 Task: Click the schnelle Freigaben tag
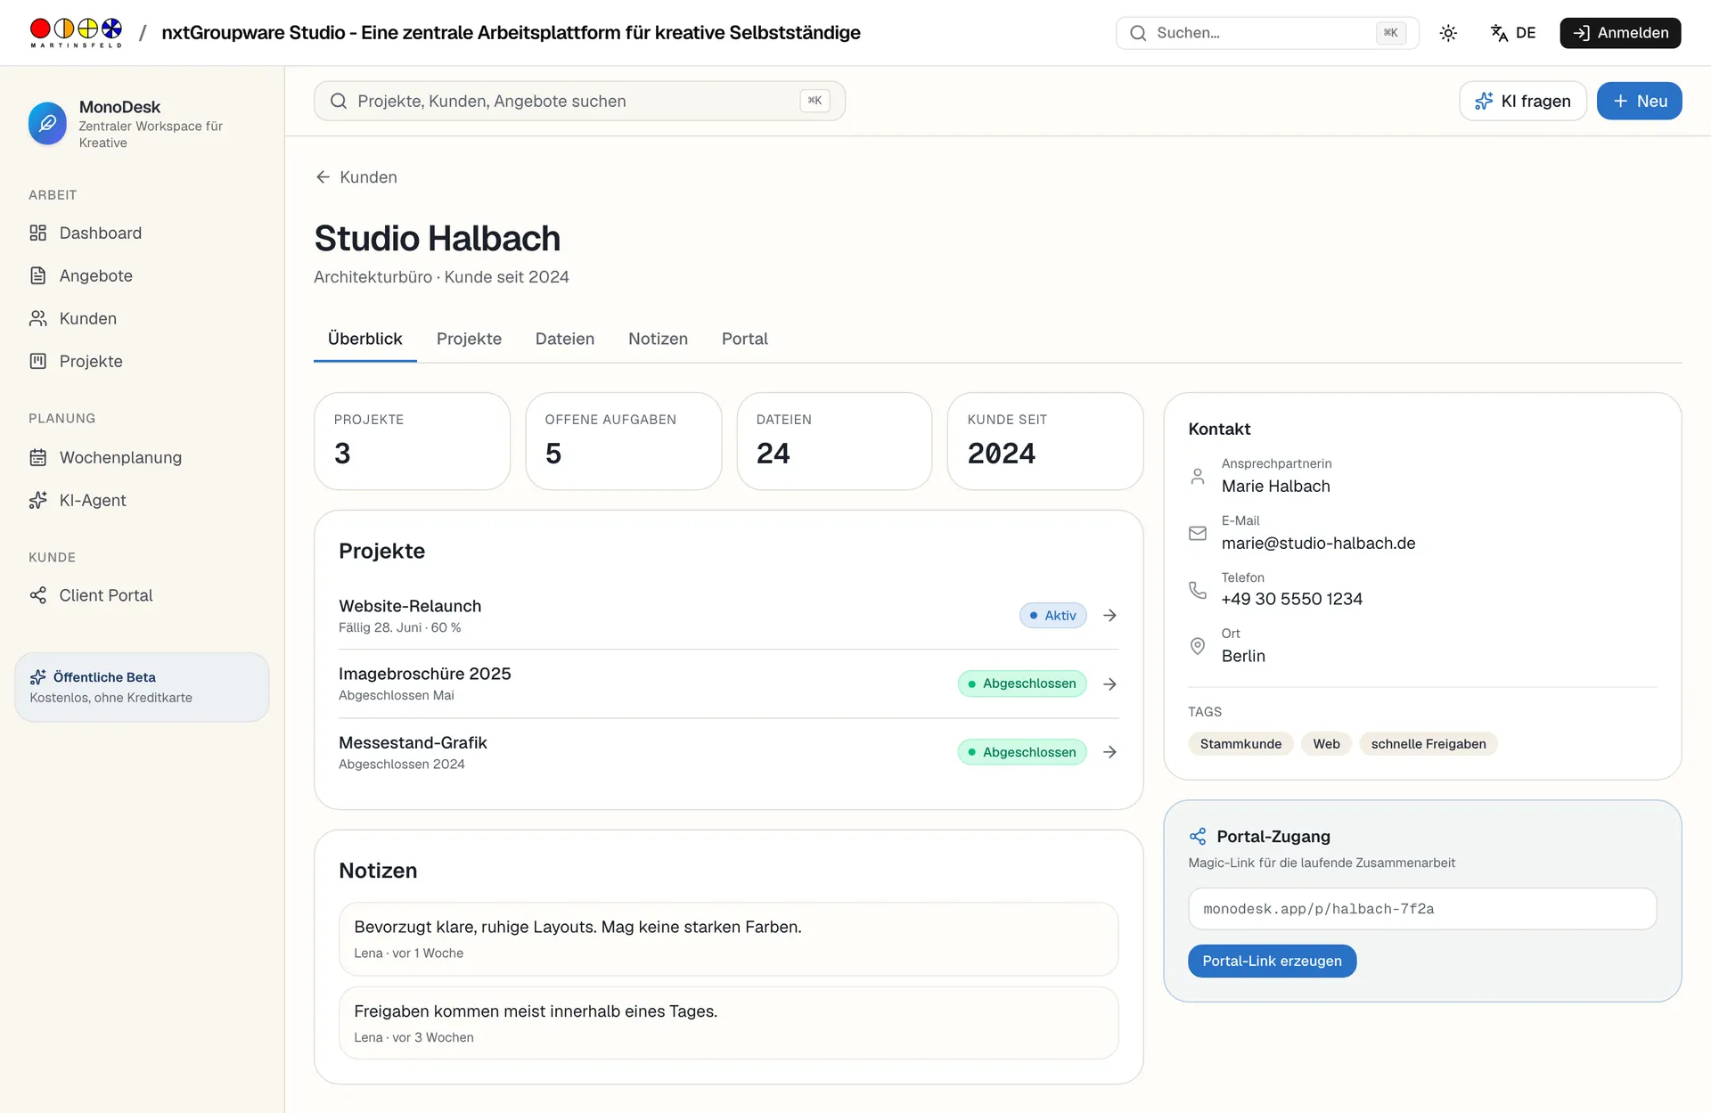[x=1429, y=744]
